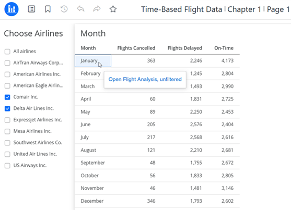The height and width of the screenshot is (210, 291).
Task: Click January's cancelled value 363
Action: [x=152, y=61]
